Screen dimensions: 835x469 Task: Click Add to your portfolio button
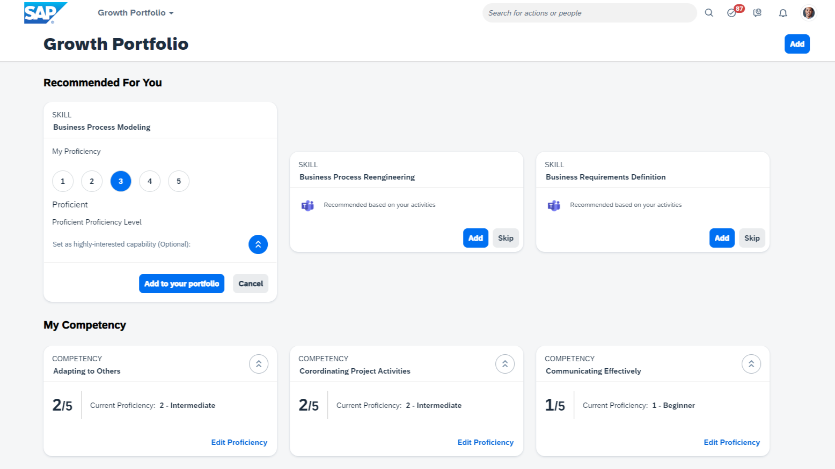coord(181,284)
